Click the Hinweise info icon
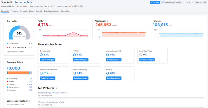The width and height of the screenshot is (208, 108). coord(163,21)
